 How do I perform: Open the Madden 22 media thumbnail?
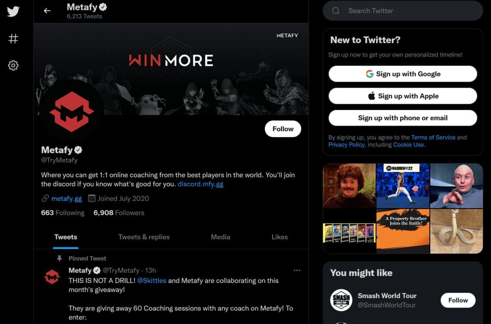coord(403,186)
